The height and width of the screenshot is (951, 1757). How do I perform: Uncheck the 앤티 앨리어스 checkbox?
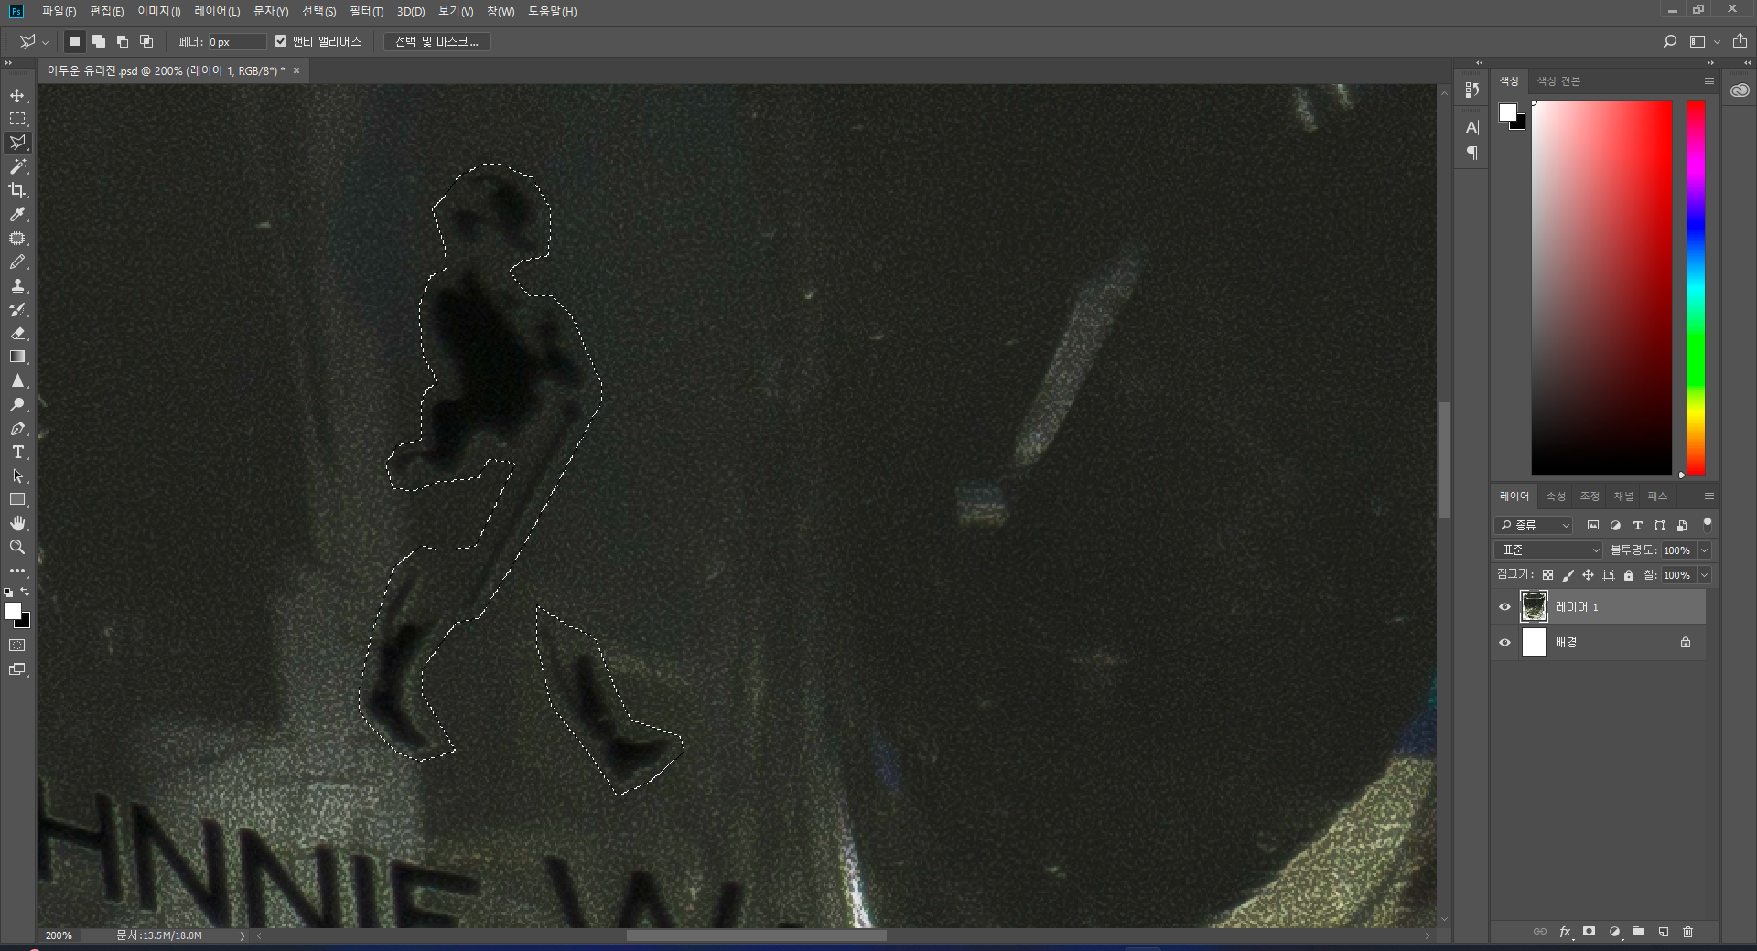point(281,41)
